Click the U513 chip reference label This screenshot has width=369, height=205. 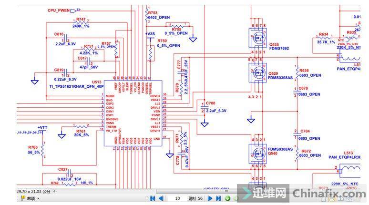click(96, 82)
